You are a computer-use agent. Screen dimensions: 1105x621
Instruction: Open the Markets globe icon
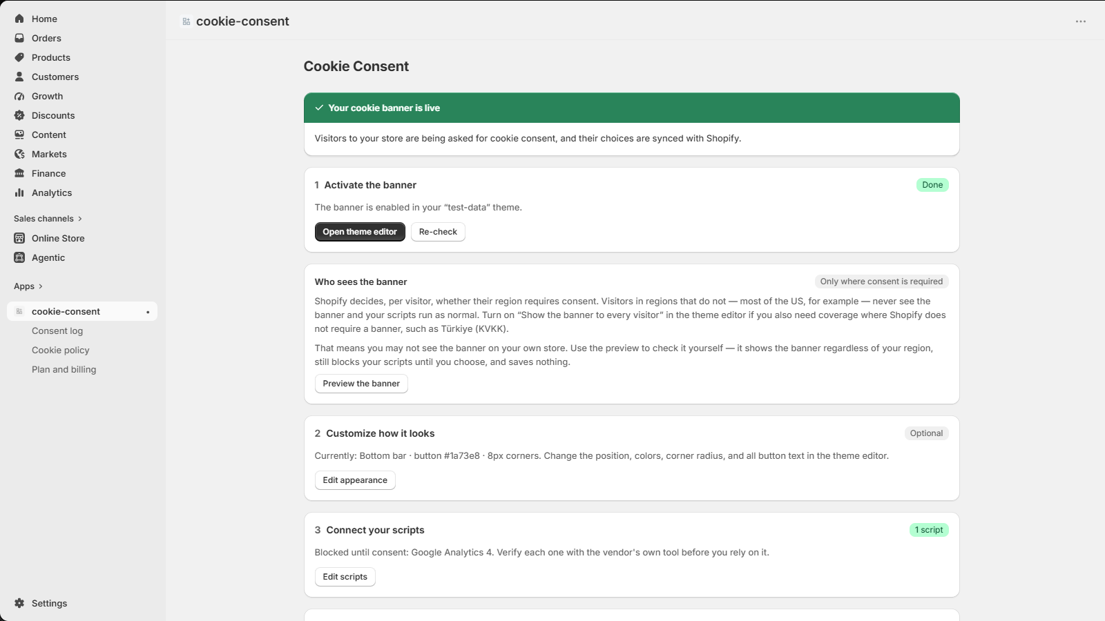coord(19,154)
